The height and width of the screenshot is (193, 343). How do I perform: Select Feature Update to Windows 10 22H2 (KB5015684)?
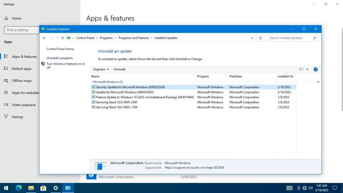tap(193, 97)
